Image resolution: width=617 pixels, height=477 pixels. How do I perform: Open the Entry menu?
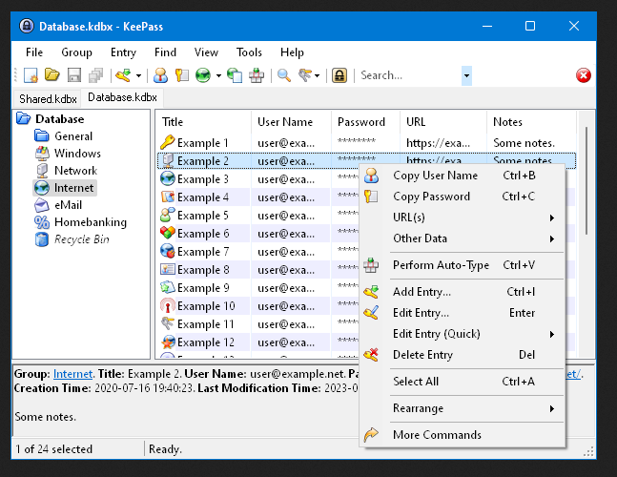tap(123, 52)
